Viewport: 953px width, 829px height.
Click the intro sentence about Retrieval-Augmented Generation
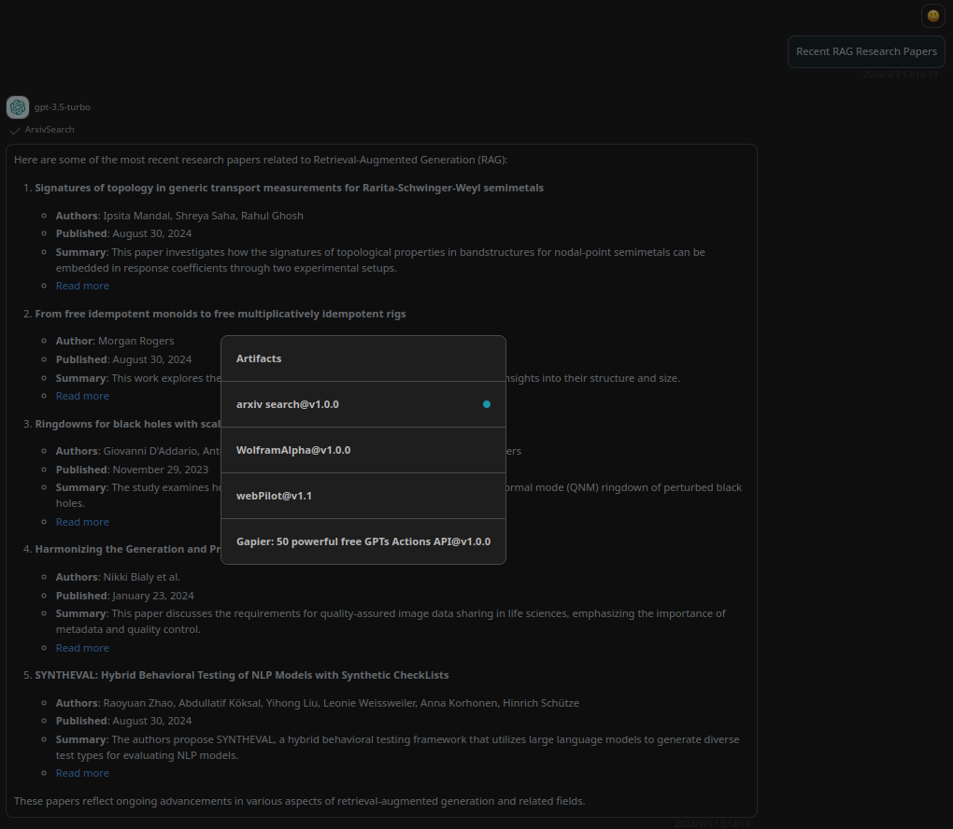click(261, 160)
